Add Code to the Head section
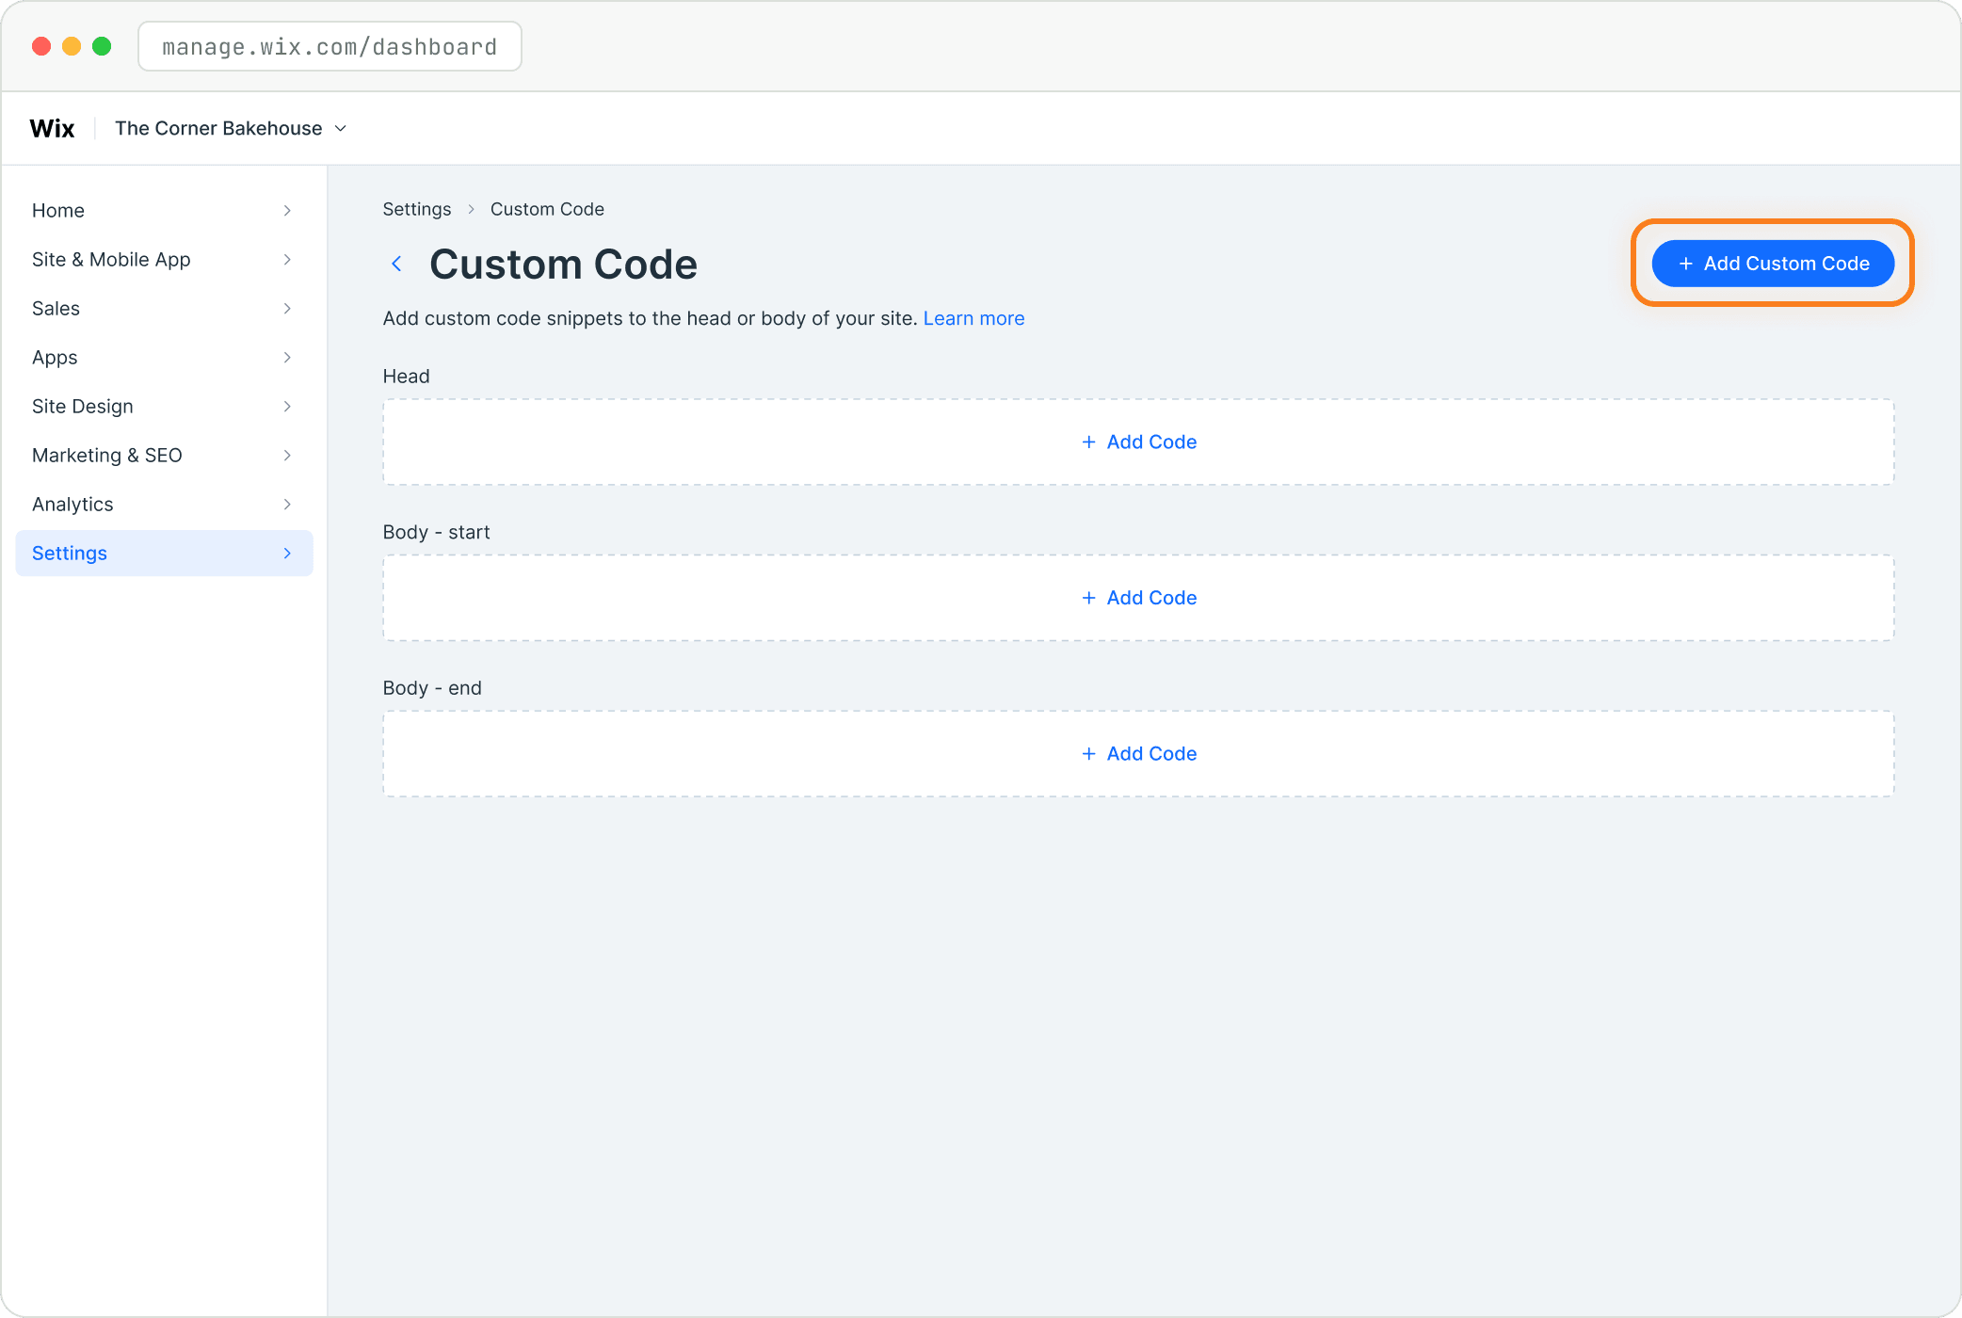1962x1318 pixels. pyautogui.click(x=1138, y=442)
